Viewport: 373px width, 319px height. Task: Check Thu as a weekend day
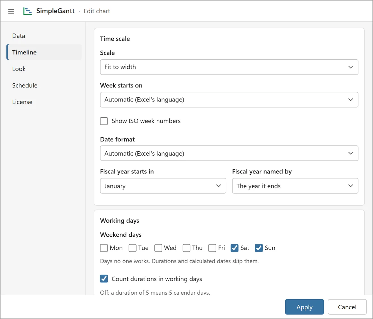(x=186, y=248)
